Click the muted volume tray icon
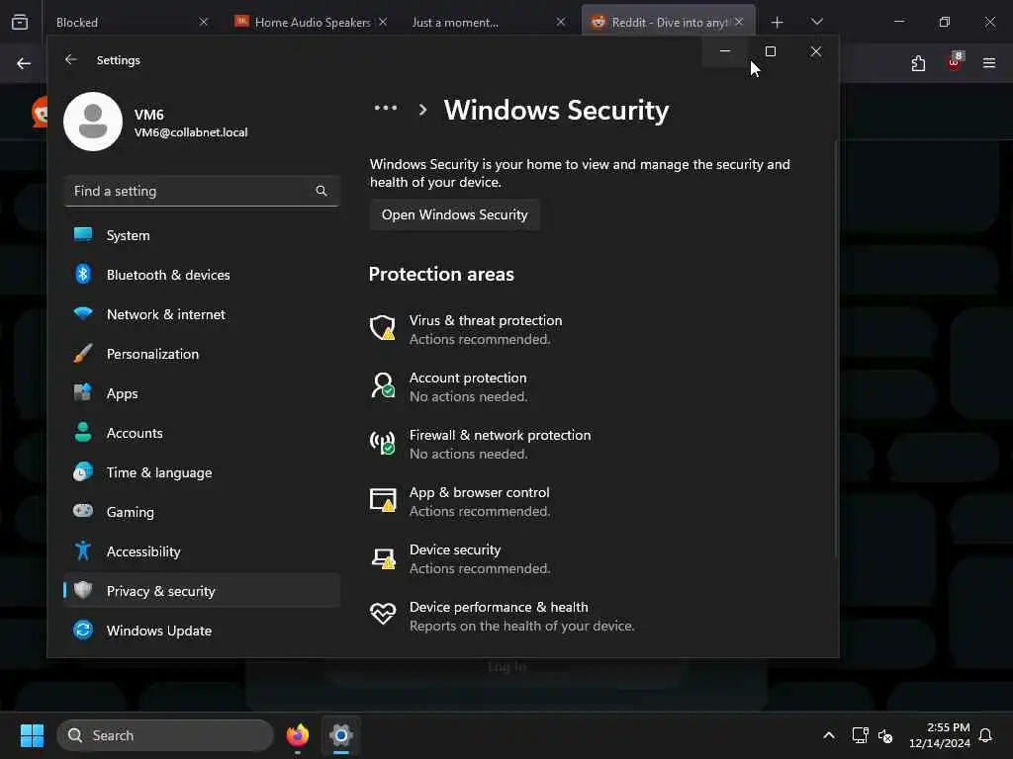Image resolution: width=1013 pixels, height=759 pixels. coord(885,735)
